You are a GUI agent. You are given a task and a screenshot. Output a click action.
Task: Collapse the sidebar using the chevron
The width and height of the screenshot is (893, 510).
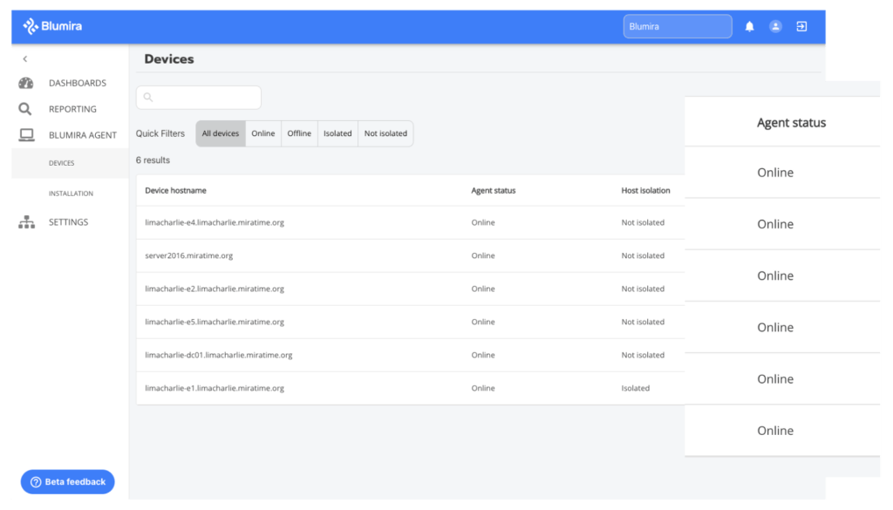[x=24, y=58]
